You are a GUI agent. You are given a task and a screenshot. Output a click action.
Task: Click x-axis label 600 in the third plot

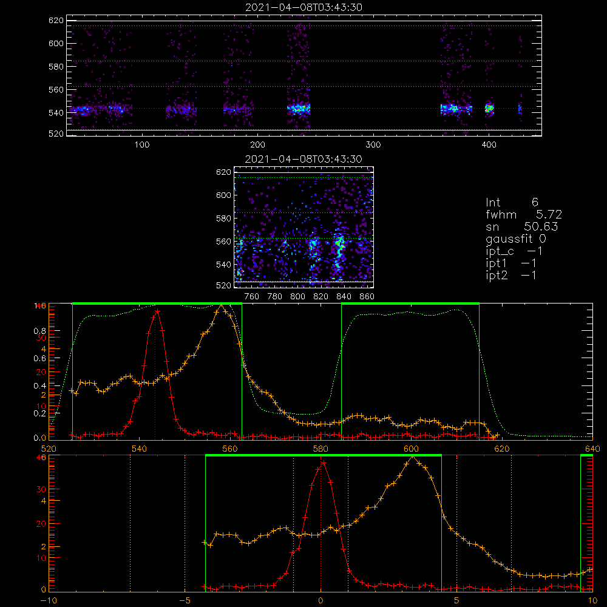[x=411, y=449]
